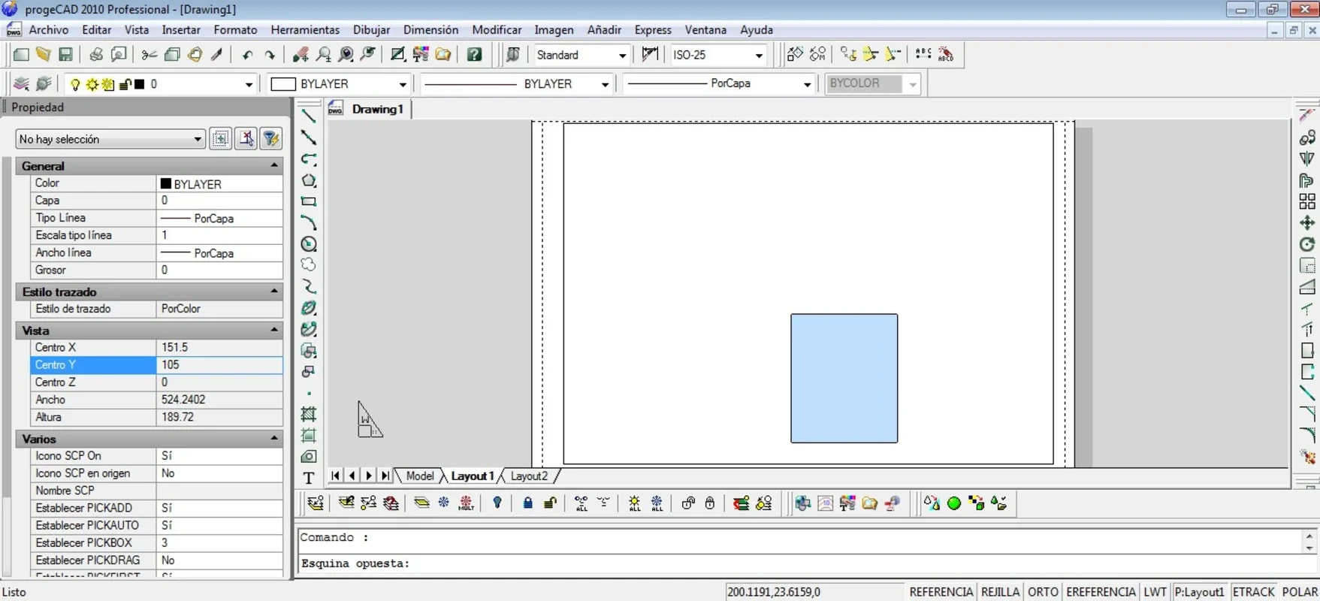The width and height of the screenshot is (1320, 601).
Task: Click the Zoom Realtime magnifier icon
Action: 324,55
